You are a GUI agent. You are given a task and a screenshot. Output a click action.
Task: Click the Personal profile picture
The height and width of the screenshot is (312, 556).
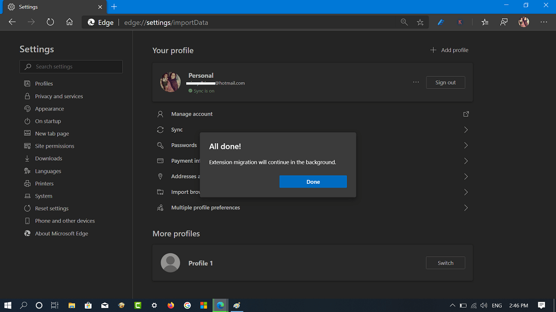(x=170, y=82)
